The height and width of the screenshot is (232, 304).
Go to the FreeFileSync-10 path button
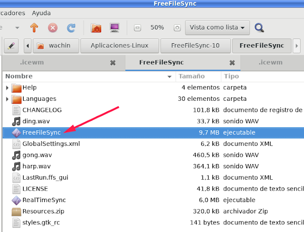pyautogui.click(x=195, y=46)
